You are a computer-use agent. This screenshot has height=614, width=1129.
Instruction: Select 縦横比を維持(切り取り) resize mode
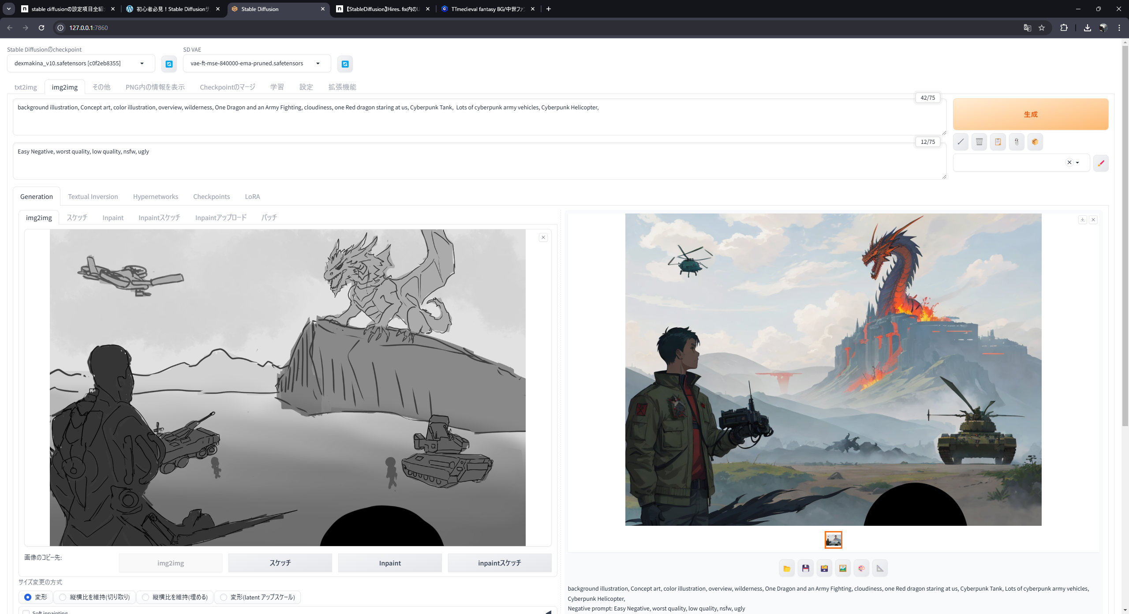[63, 597]
